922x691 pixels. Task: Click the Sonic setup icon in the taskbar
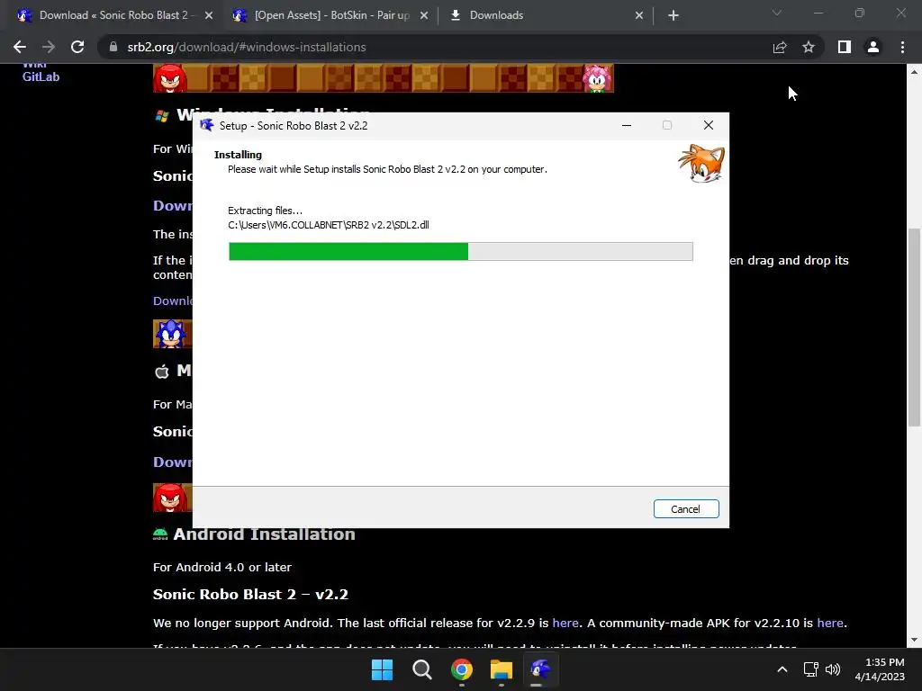coord(540,669)
